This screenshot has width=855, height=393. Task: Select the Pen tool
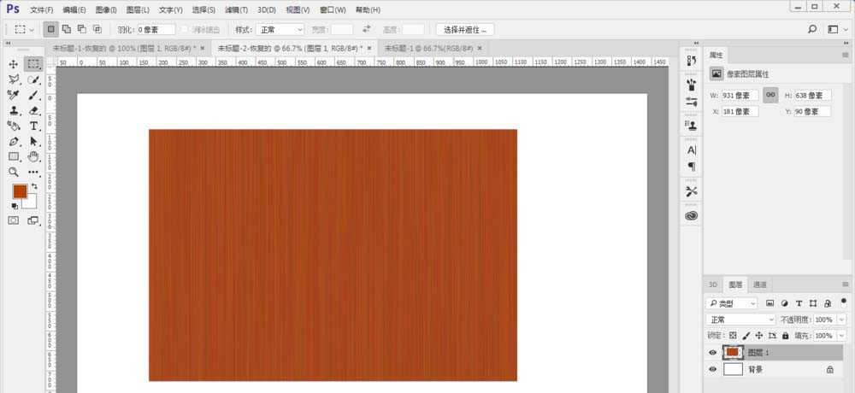[x=14, y=141]
